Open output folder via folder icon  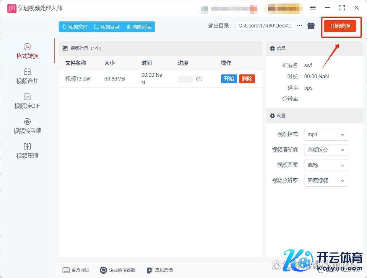[311, 26]
